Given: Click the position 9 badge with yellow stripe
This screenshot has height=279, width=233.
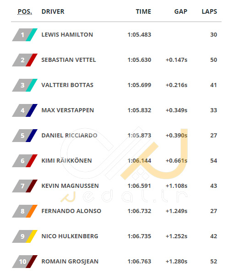Looking at the screenshot, I should pyautogui.click(x=25, y=236).
